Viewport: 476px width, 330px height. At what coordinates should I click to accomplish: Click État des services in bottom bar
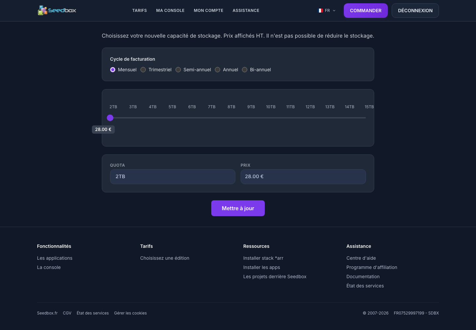coord(93,313)
